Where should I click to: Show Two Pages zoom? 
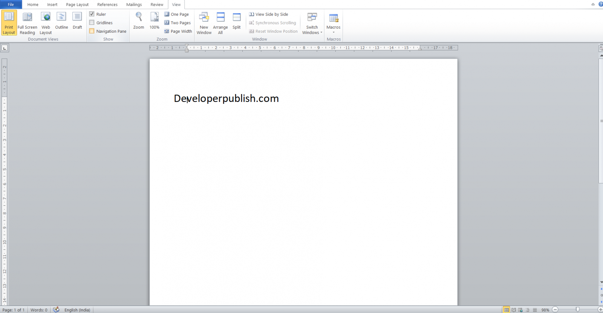point(178,23)
